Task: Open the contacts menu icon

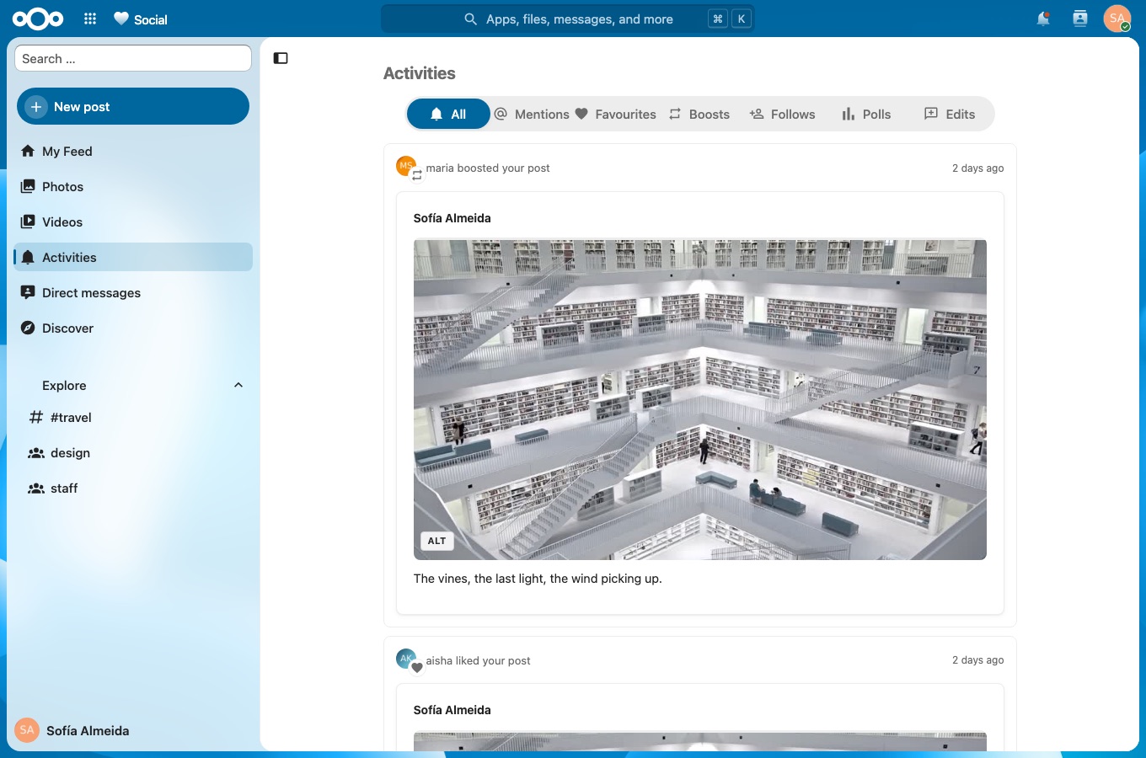Action: click(x=1080, y=19)
